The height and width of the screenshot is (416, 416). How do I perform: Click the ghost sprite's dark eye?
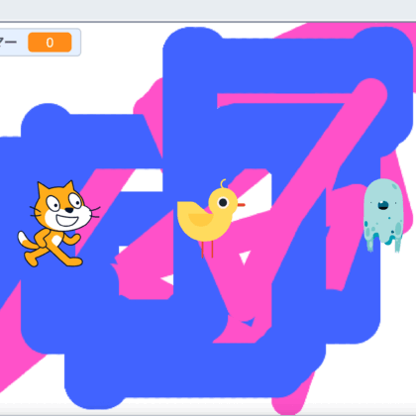click(x=383, y=205)
